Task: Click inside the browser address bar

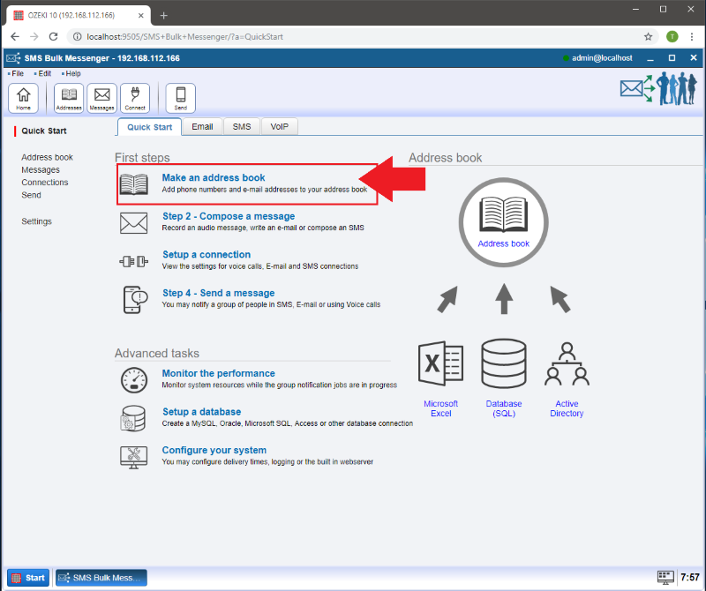Action: (x=265, y=37)
